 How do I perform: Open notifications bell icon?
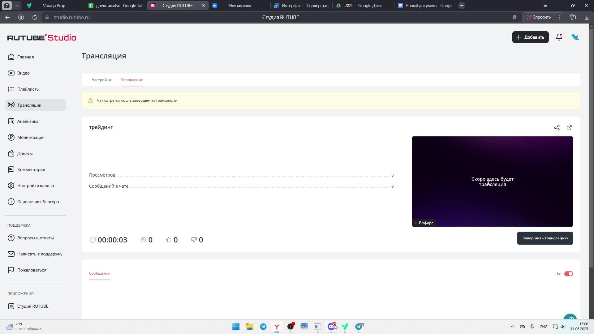[559, 37]
